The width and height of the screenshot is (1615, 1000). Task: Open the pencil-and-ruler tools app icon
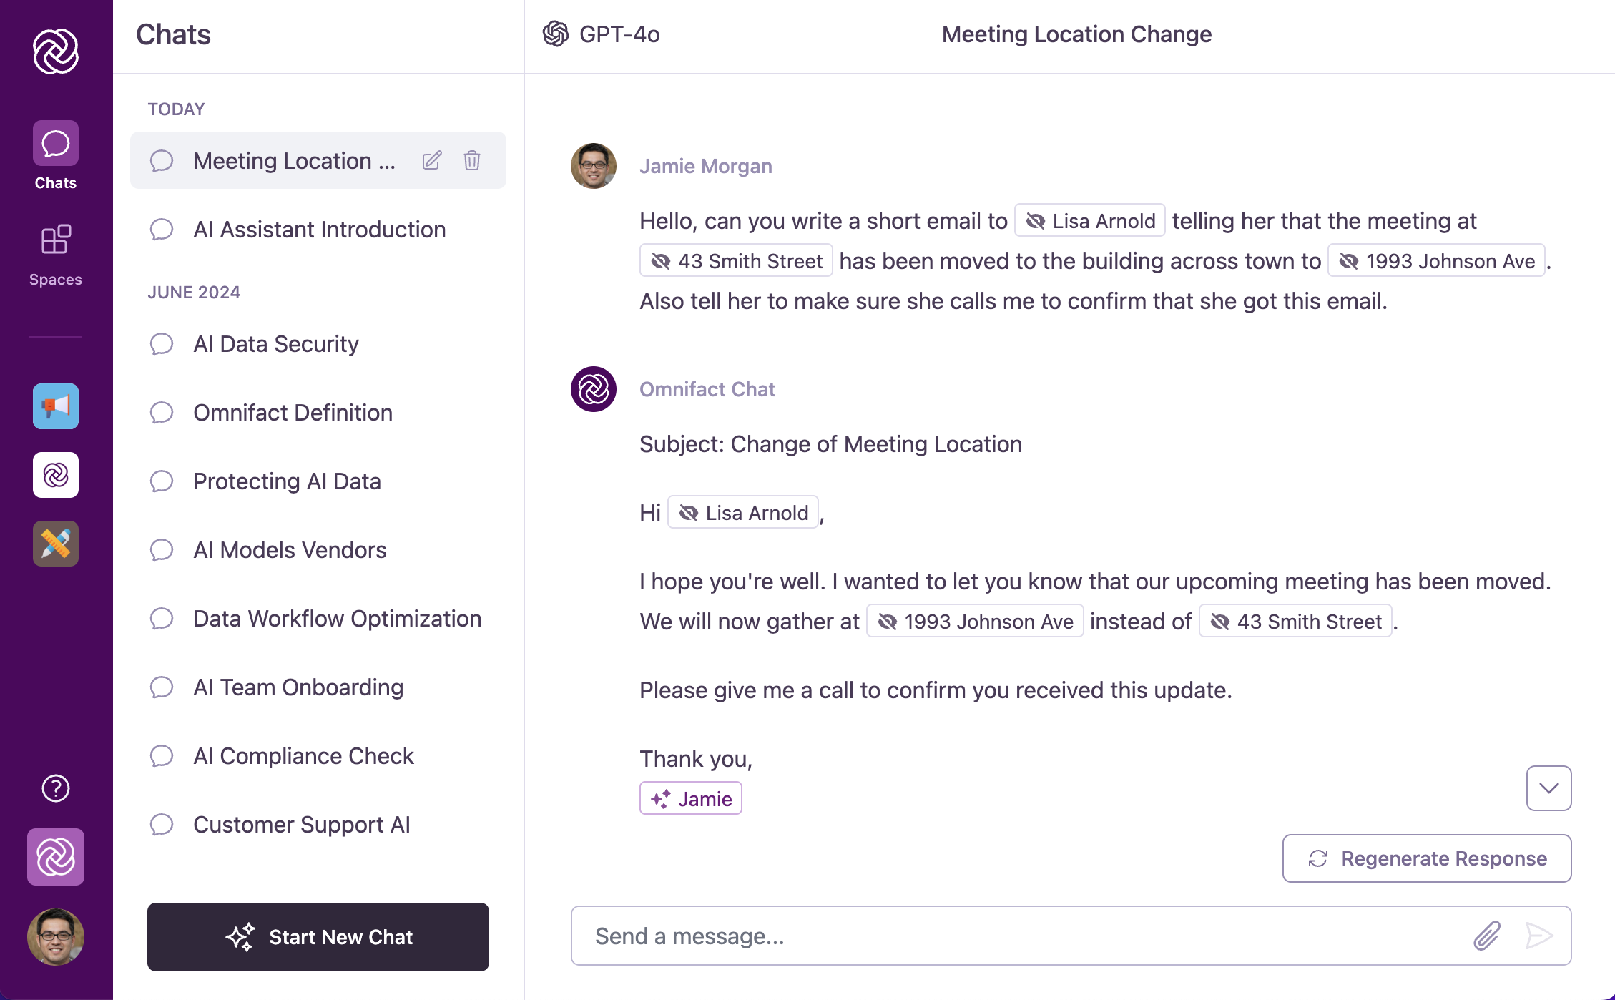click(x=55, y=544)
